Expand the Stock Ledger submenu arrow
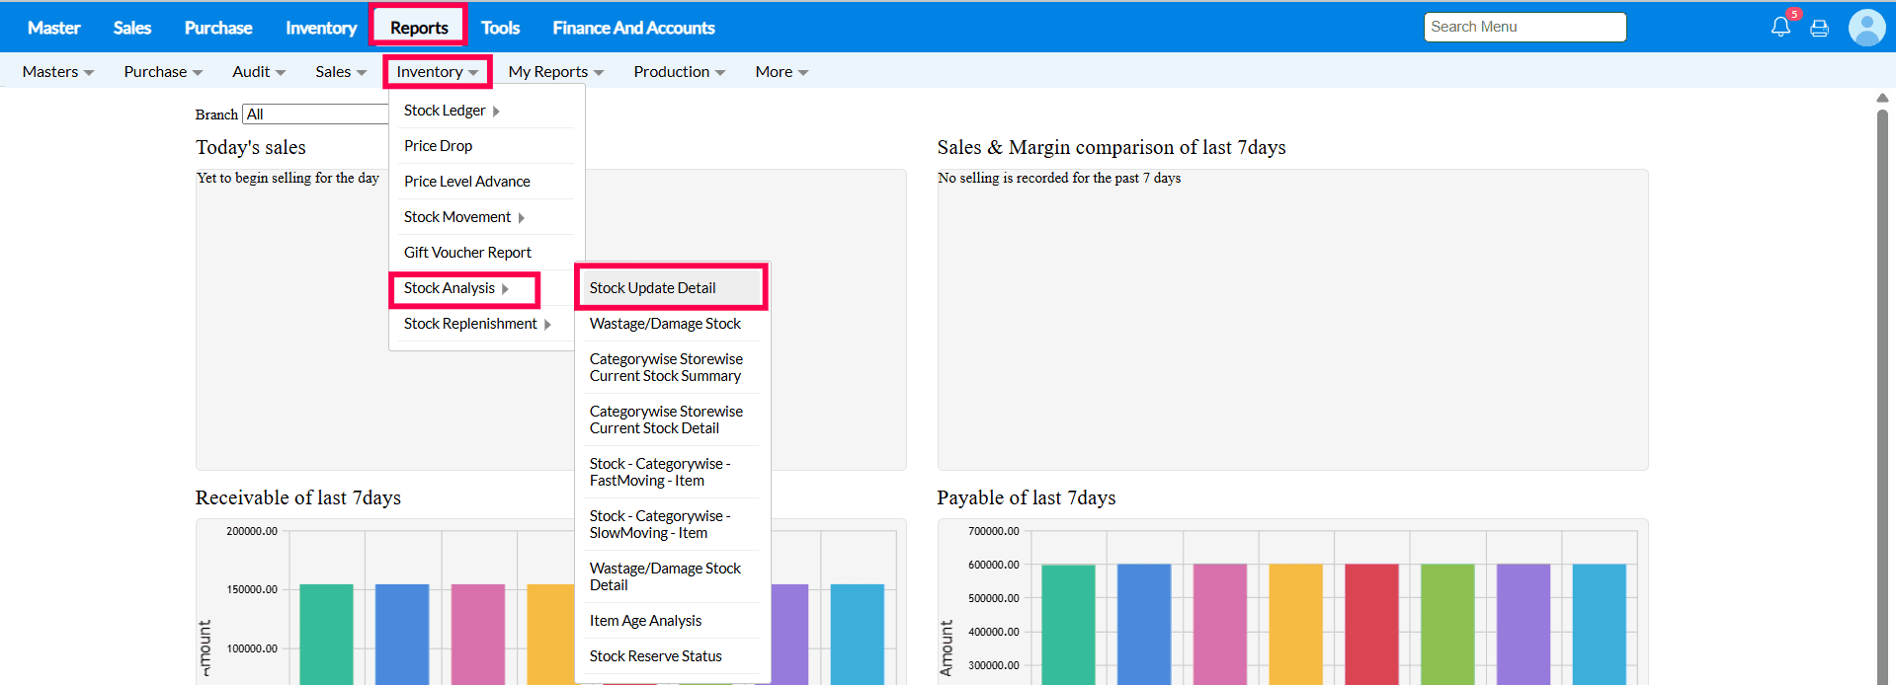The height and width of the screenshot is (685, 1896). tap(496, 112)
